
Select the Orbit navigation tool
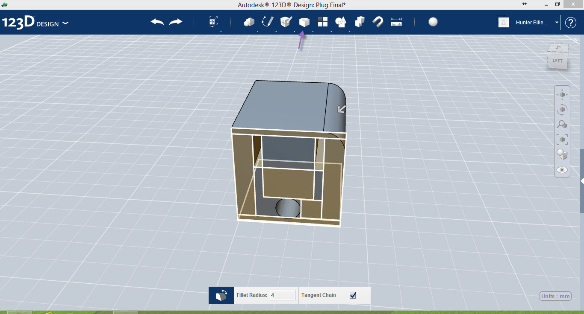coord(562,110)
